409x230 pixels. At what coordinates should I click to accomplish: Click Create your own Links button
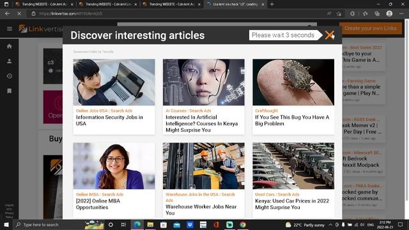point(371,28)
